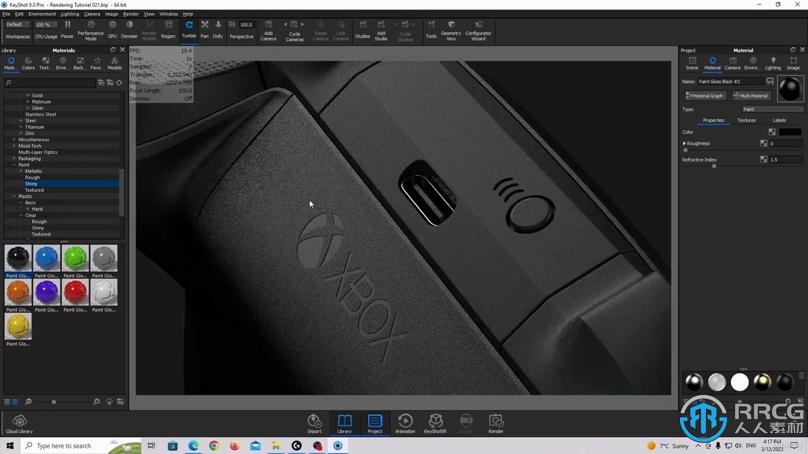Collapse the Plastic folder
The height and width of the screenshot is (454, 808).
coord(14,196)
